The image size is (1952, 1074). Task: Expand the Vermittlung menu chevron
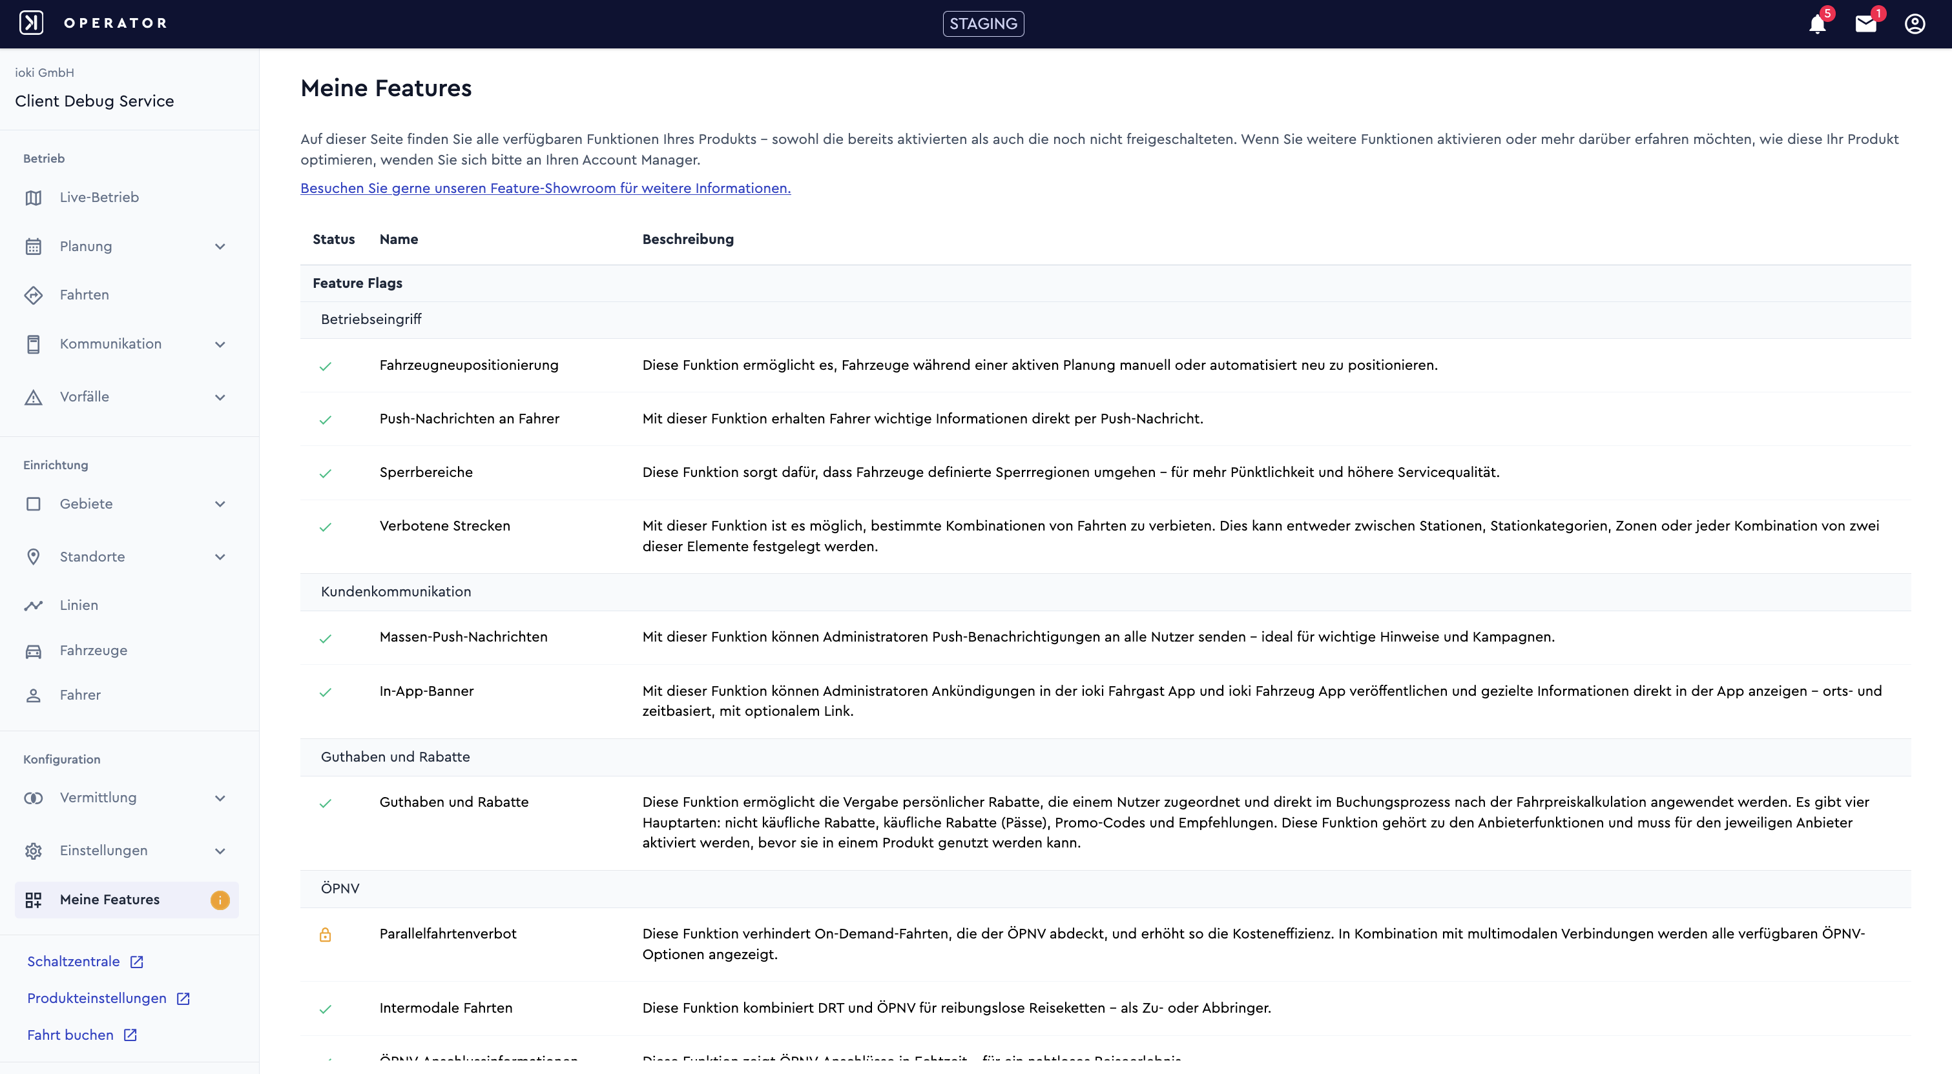click(x=220, y=798)
